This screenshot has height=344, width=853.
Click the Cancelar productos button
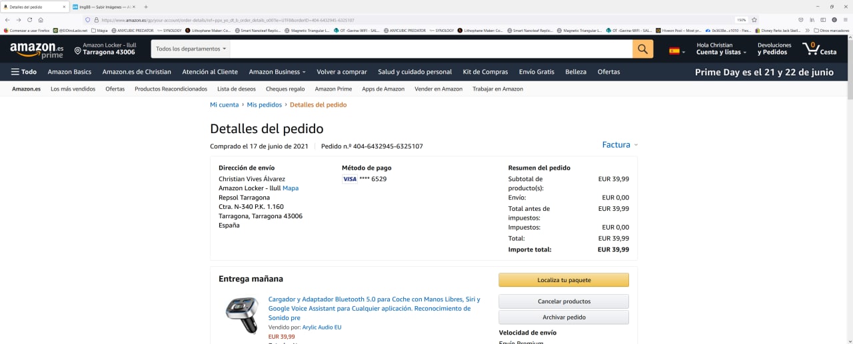tap(564, 301)
